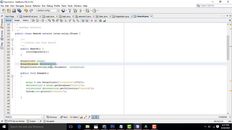
Task: Click the Undo toolbar icon
Action: click(26, 10)
